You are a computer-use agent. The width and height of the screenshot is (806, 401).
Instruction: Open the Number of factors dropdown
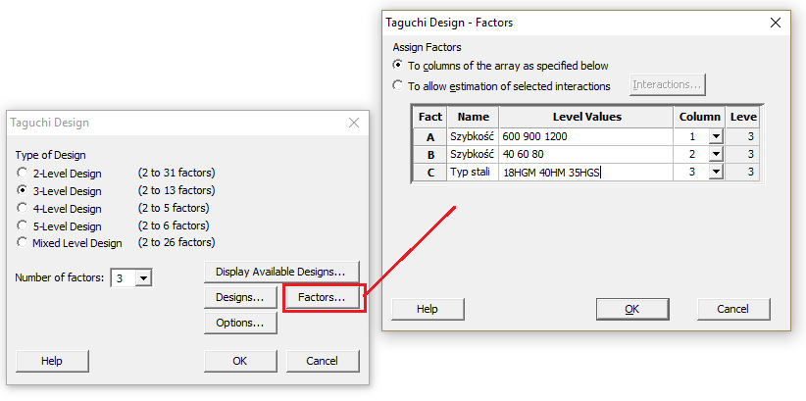[144, 278]
